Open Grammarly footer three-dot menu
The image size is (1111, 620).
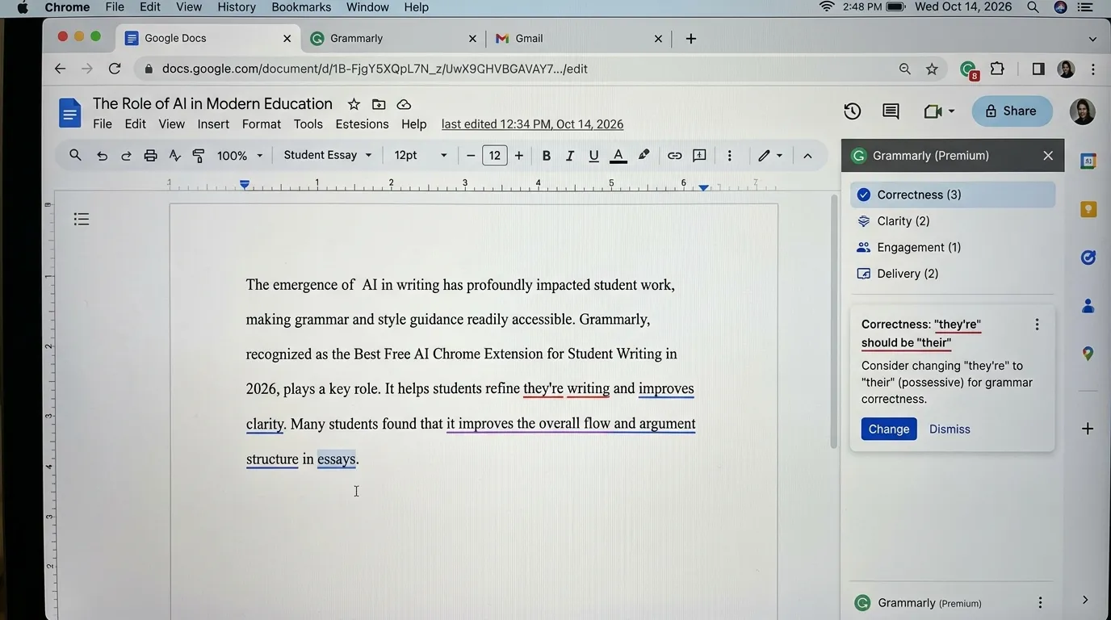[1040, 603]
